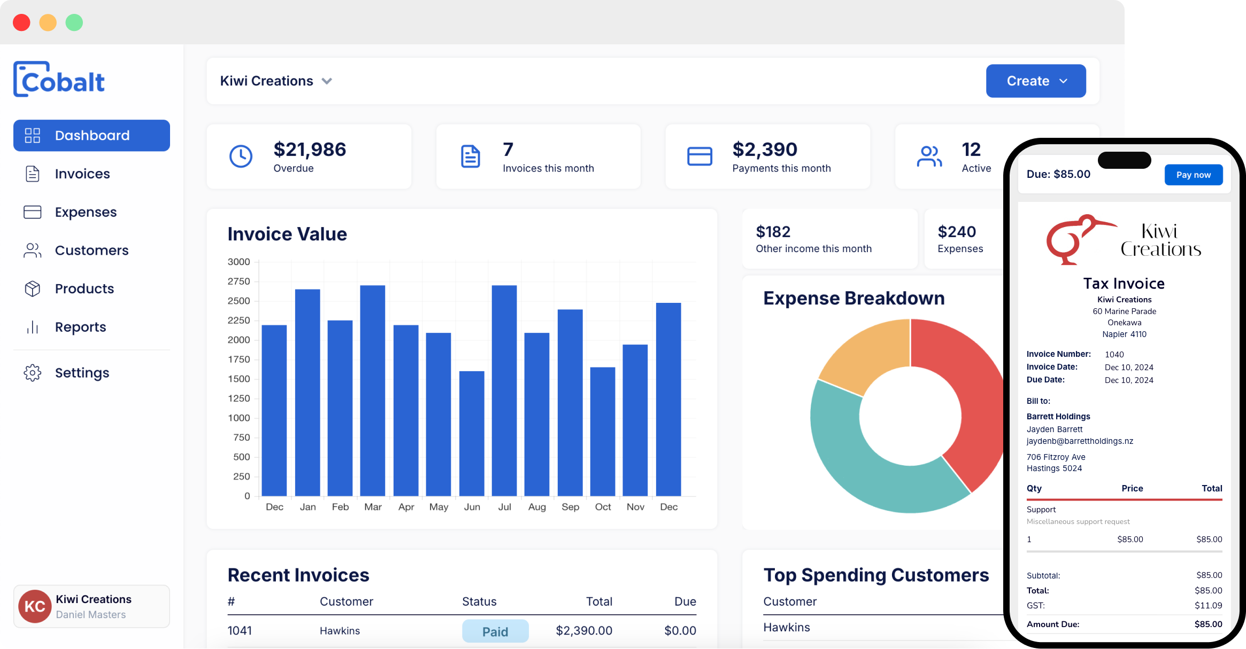Click the jaydenb@barrettholdings.nz email on invoice
Viewport: 1246px width, 649px height.
1080,441
